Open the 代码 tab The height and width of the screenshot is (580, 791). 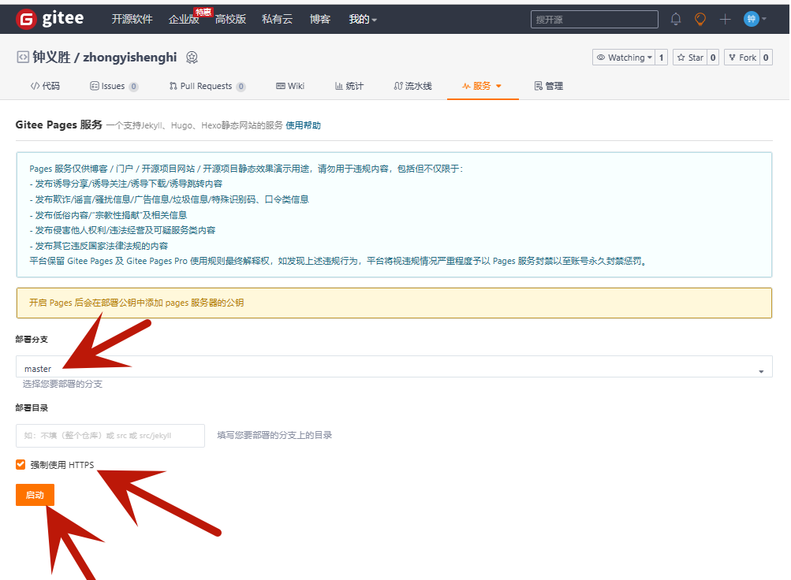click(x=45, y=86)
